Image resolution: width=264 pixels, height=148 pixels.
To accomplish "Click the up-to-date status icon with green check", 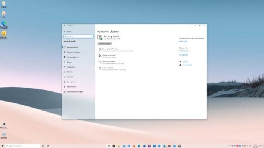I will click(x=100, y=37).
